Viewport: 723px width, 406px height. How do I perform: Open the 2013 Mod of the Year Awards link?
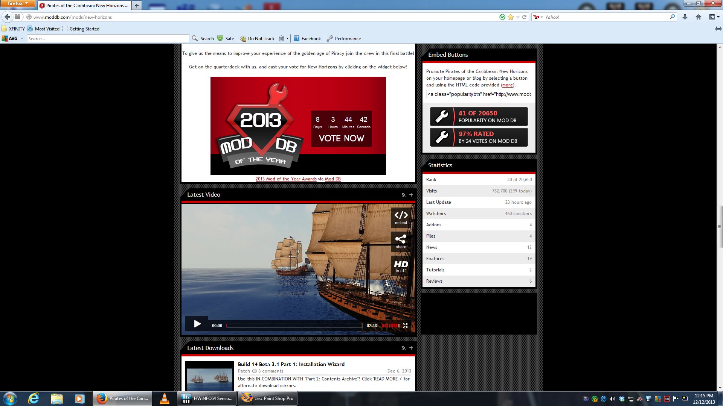(x=286, y=179)
